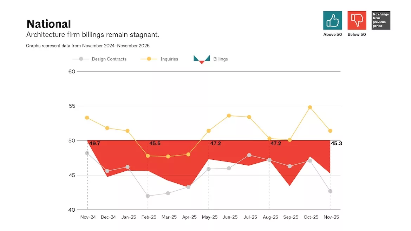Click the gray No change from previous period icon
This screenshot has height=231, width=411.
point(381,20)
